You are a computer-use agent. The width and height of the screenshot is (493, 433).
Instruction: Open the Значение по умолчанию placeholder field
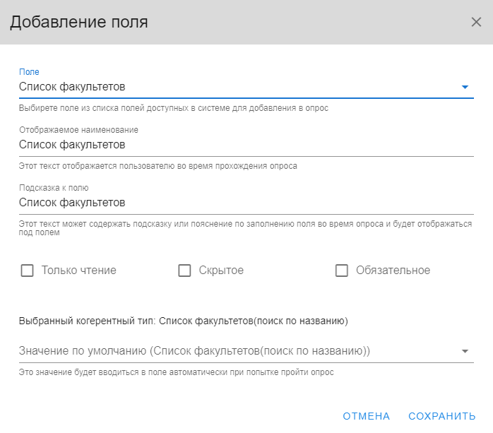tap(246, 351)
